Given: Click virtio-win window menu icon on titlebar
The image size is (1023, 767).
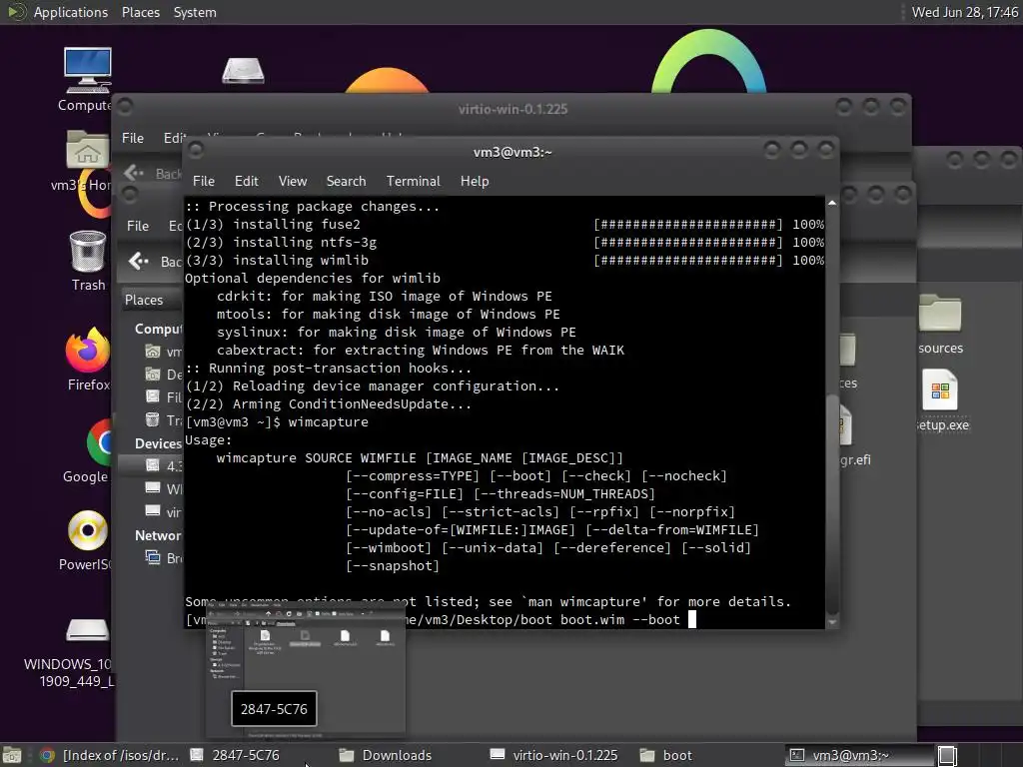Looking at the screenshot, I should [x=125, y=106].
